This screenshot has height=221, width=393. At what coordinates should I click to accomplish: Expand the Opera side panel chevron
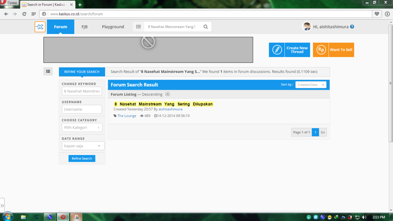click(2, 206)
